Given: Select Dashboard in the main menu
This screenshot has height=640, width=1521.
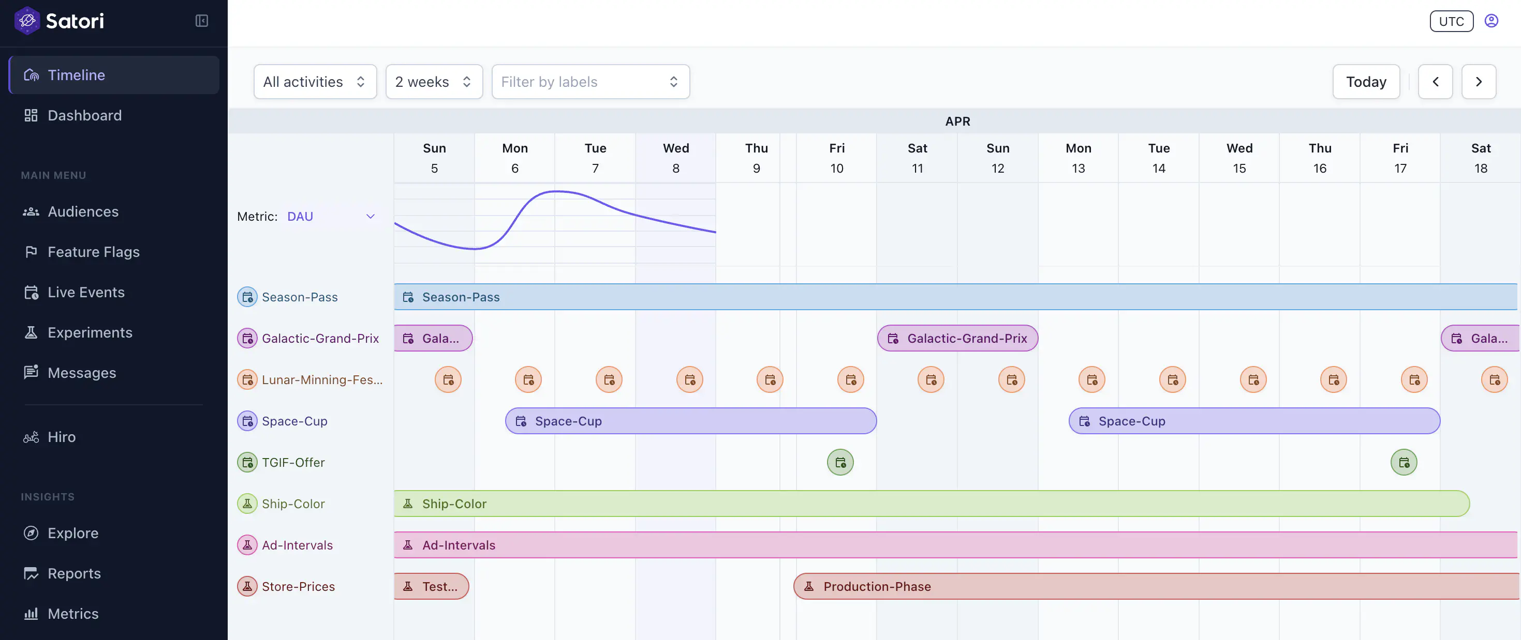Looking at the screenshot, I should [x=84, y=115].
